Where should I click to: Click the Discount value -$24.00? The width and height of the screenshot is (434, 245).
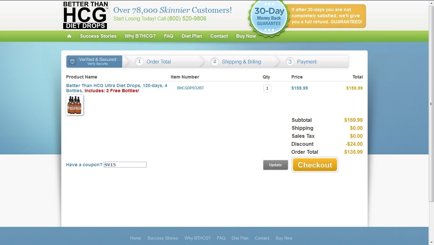click(x=354, y=144)
